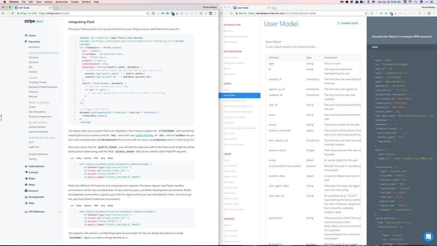Image resolution: width=437 pixels, height=246 pixels.
Task: Click the JSON label above example response
Action: click(375, 47)
